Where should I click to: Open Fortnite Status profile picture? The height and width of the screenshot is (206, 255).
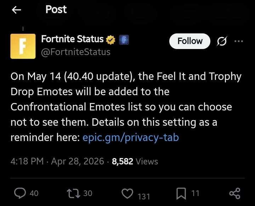pos(23,46)
